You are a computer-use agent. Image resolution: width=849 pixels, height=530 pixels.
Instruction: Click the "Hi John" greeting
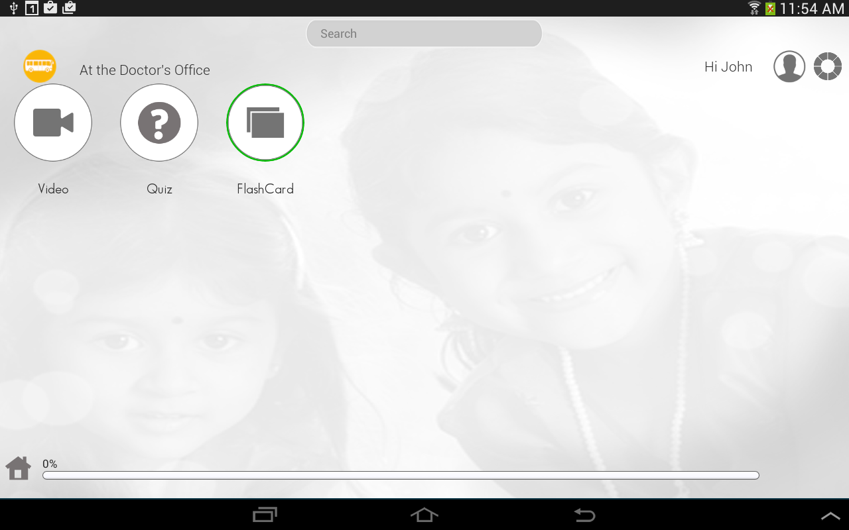tap(728, 67)
